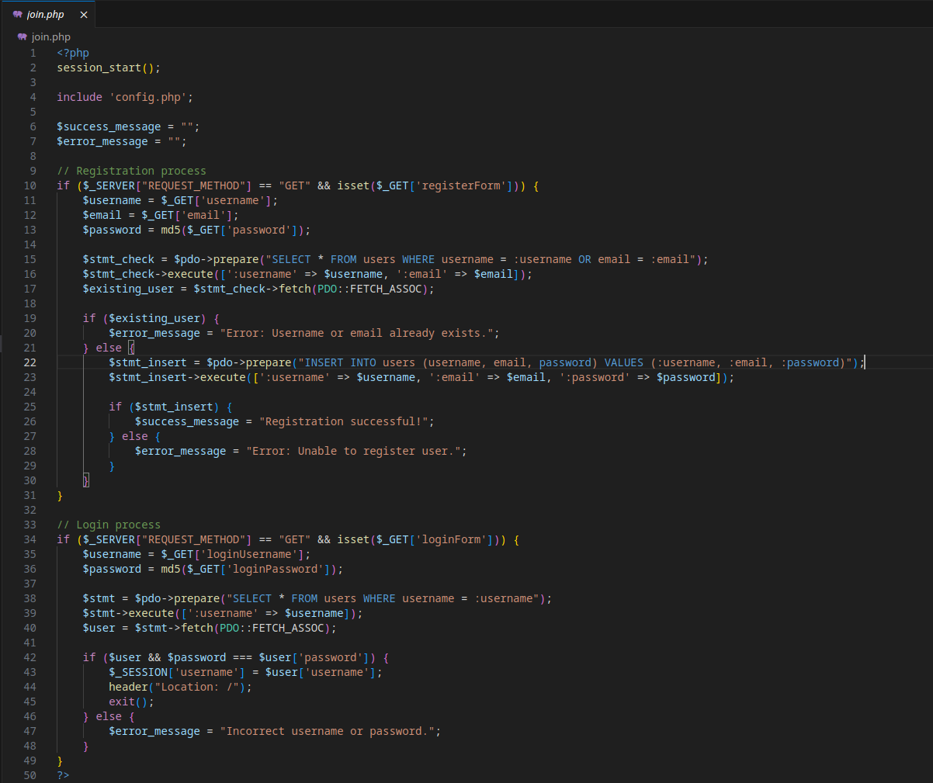Click the $error_message = ""; initialization line
The height and width of the screenshot is (783, 933).
click(x=122, y=141)
